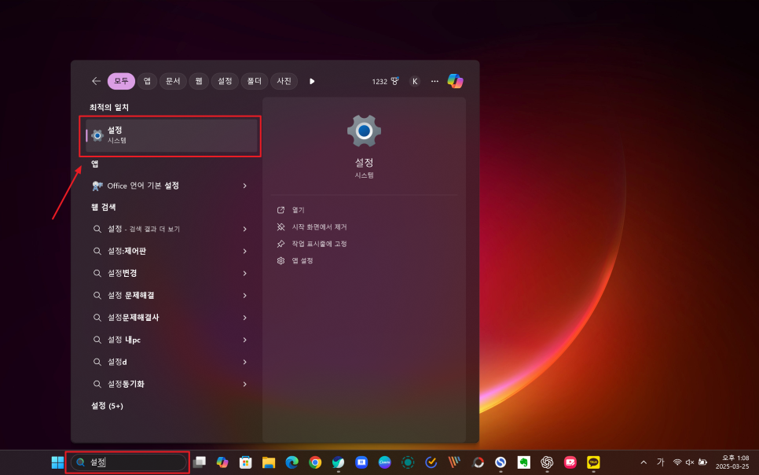The width and height of the screenshot is (759, 475).
Task: Open the blue S circular app on taskbar
Action: [x=500, y=462]
